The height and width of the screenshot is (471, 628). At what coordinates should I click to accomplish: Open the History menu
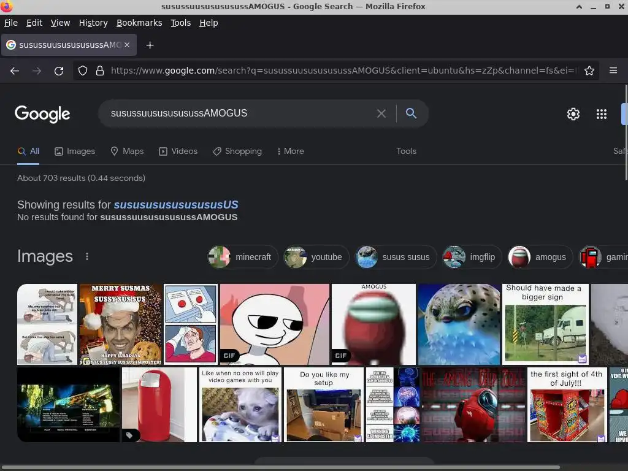click(93, 23)
